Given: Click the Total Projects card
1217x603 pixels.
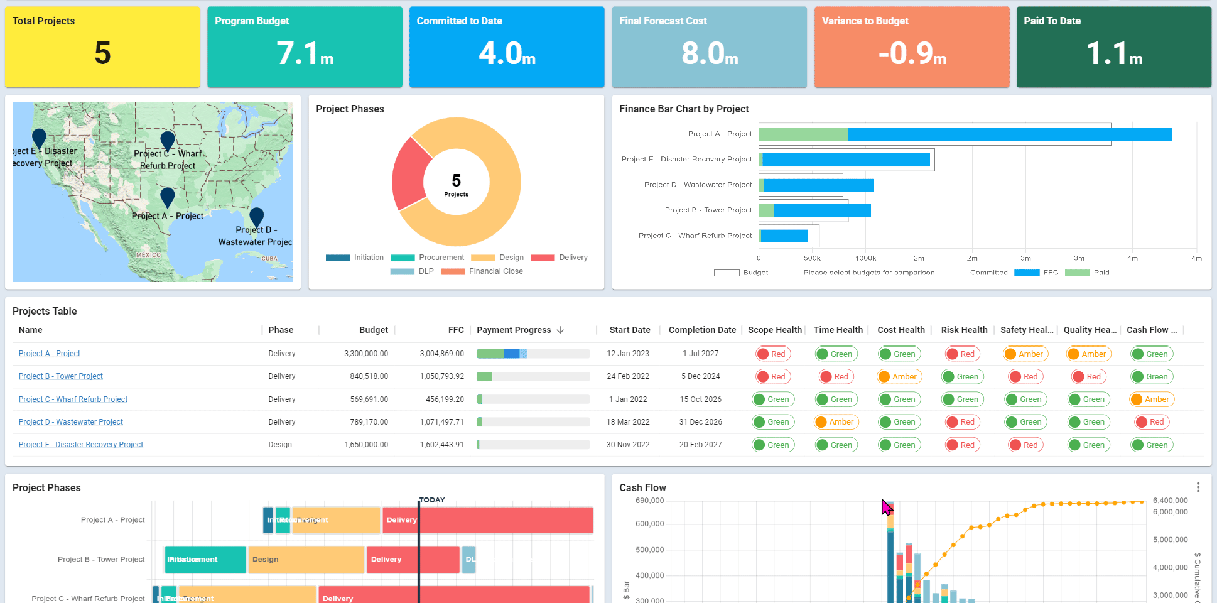Looking at the screenshot, I should tap(102, 47).
